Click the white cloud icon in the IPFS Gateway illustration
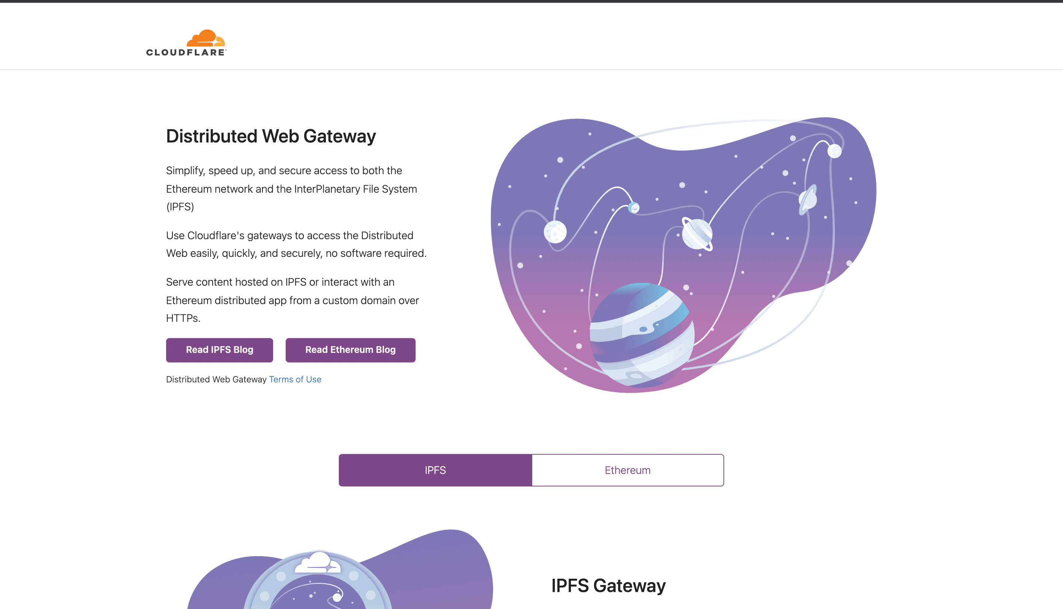Screen dimensions: 1063x609 [x=318, y=562]
